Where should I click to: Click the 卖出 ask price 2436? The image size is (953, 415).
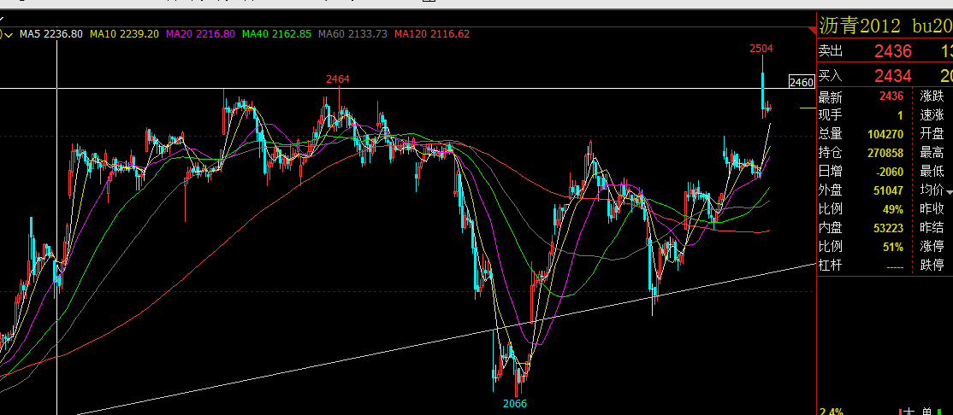(893, 51)
